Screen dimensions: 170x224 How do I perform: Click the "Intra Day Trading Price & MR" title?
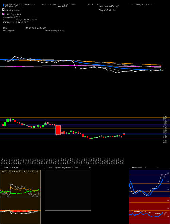63,168
